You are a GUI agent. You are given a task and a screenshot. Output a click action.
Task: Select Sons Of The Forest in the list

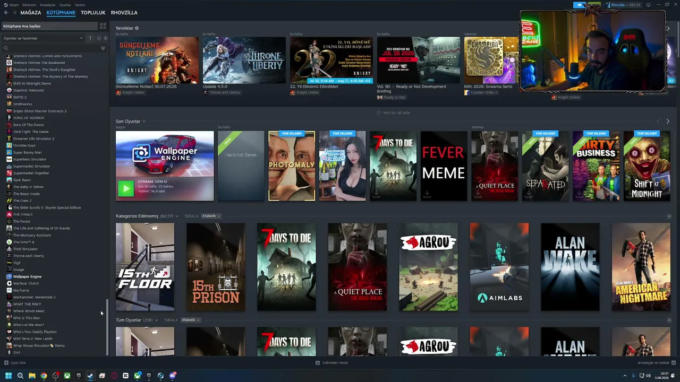point(29,125)
